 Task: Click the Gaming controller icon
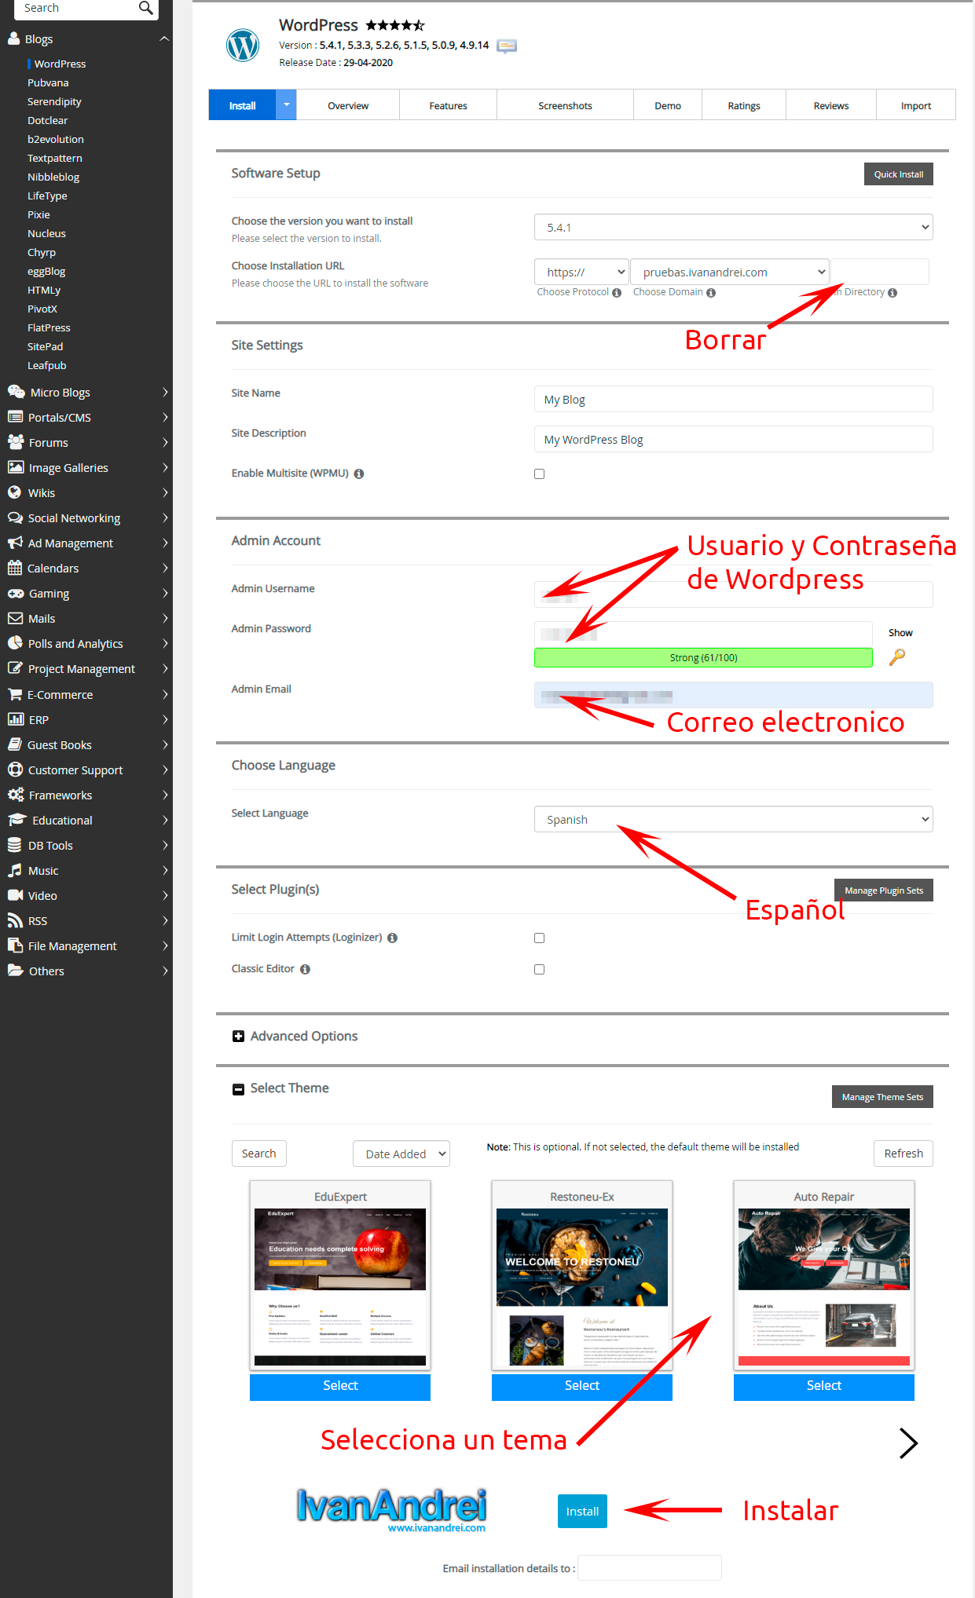[16, 593]
